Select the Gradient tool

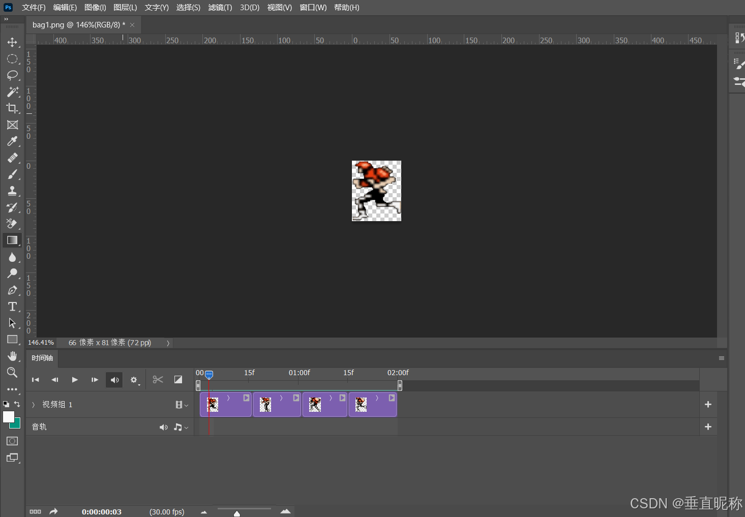point(12,240)
